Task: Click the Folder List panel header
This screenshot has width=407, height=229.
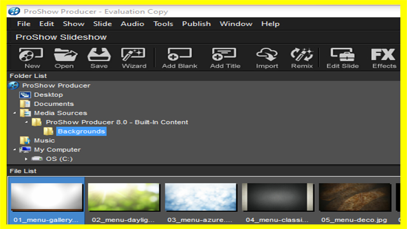Action: point(28,76)
